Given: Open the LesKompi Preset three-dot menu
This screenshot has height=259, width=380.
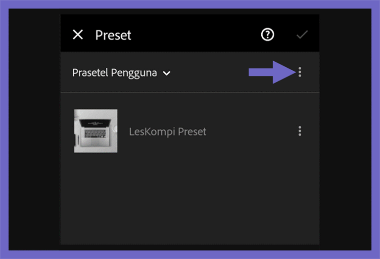Looking at the screenshot, I should (x=300, y=131).
